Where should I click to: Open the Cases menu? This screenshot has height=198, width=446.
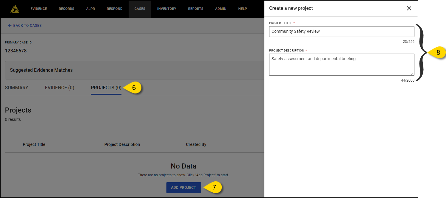tap(140, 9)
